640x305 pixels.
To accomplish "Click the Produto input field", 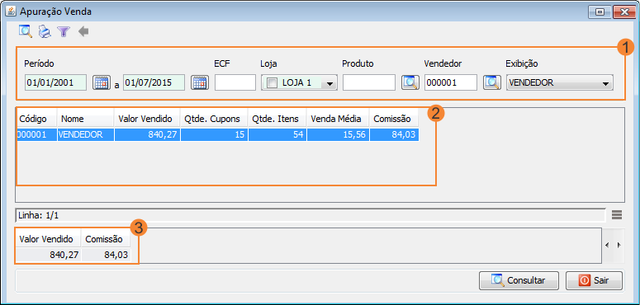I will [x=369, y=82].
